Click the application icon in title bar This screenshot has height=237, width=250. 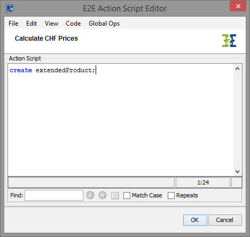tap(10, 9)
